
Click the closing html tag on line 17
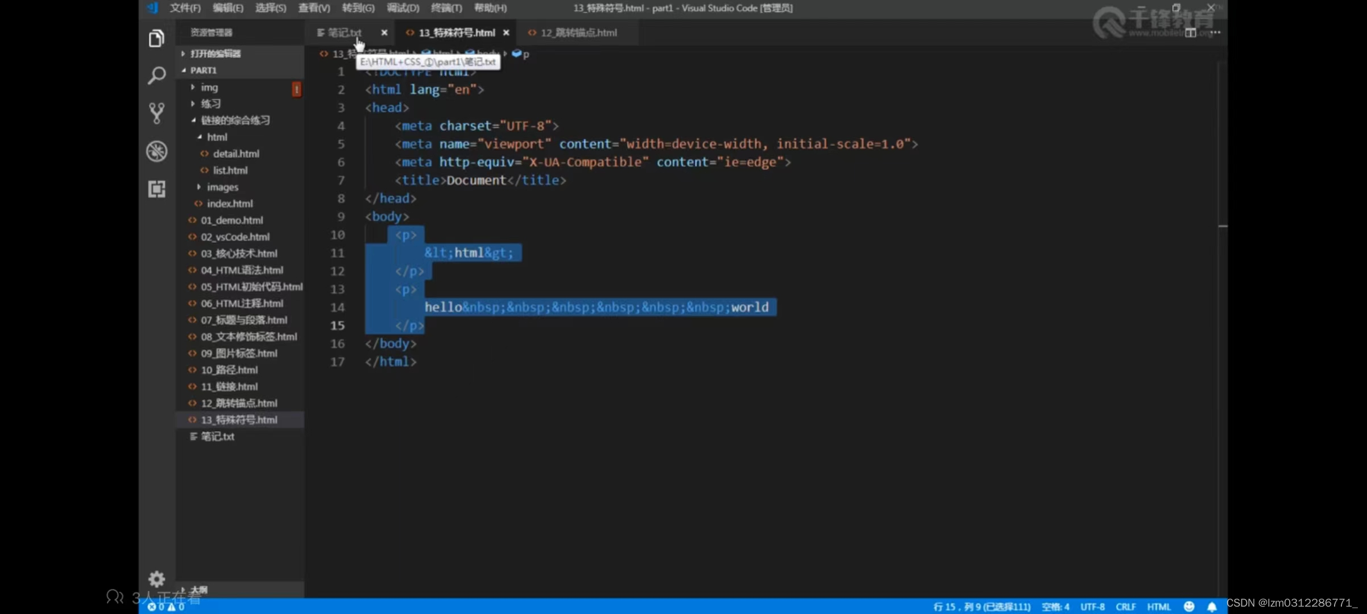click(391, 362)
